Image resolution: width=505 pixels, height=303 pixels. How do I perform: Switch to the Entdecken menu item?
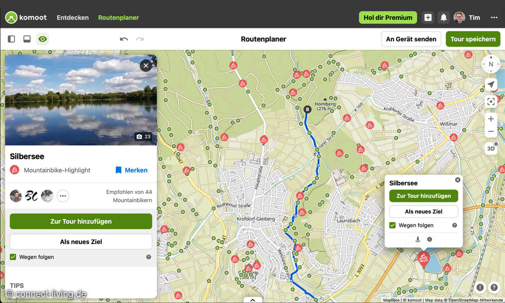tap(73, 17)
